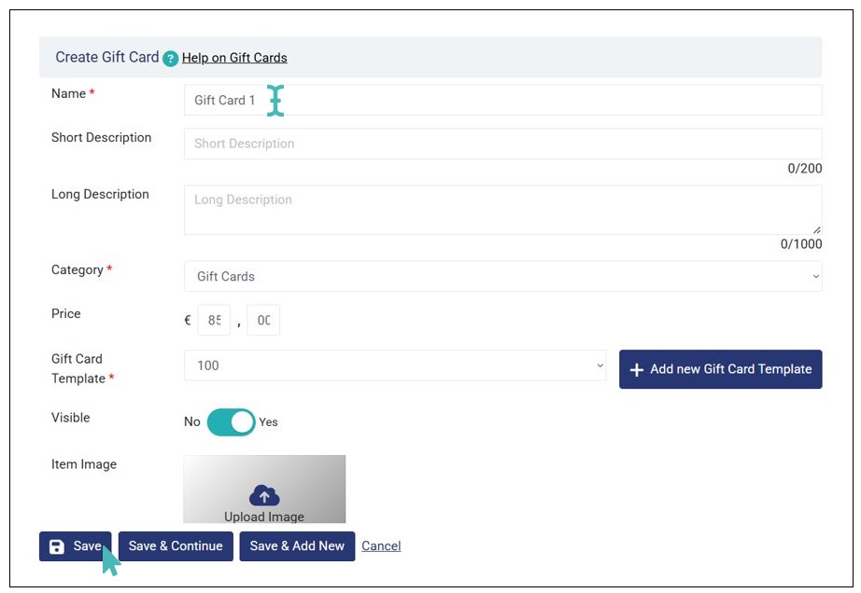Click Add new Gift Card Template button
Image resolution: width=861 pixels, height=593 pixels.
pos(720,369)
